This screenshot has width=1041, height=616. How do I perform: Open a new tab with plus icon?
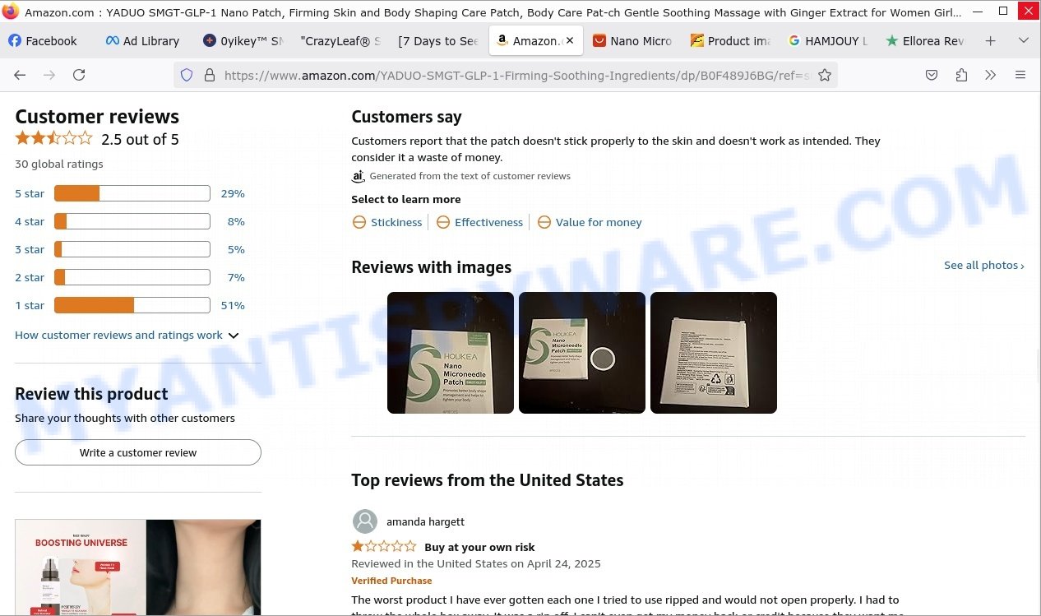click(x=990, y=40)
